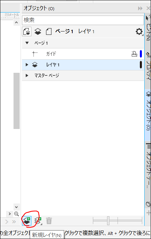Screen dimensions: 151x239
Task: Click the tag-shaped icon above the plus button
Action: point(148,204)
